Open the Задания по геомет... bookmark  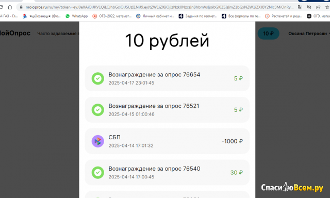198,16
